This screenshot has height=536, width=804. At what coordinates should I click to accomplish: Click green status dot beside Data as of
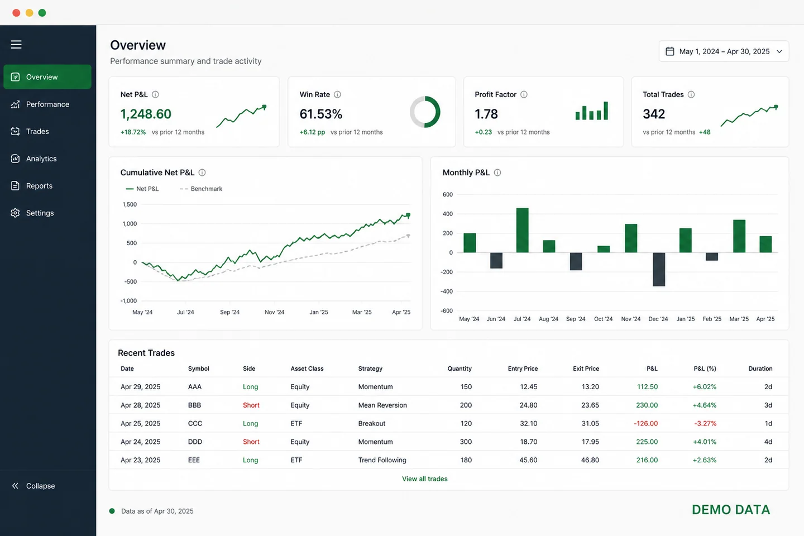click(112, 511)
